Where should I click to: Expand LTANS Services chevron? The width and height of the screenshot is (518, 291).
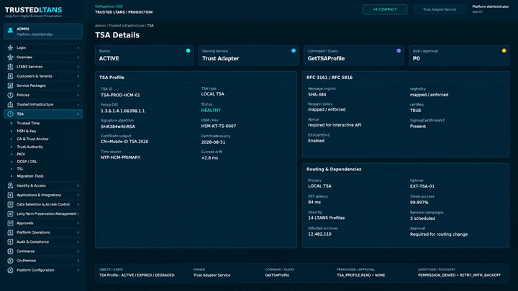[78, 67]
